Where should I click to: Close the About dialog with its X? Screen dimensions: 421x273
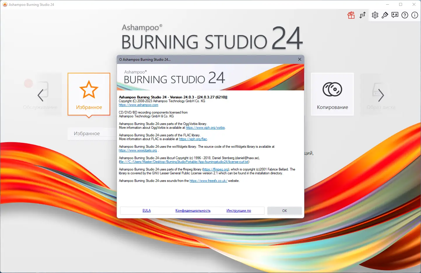click(300, 59)
